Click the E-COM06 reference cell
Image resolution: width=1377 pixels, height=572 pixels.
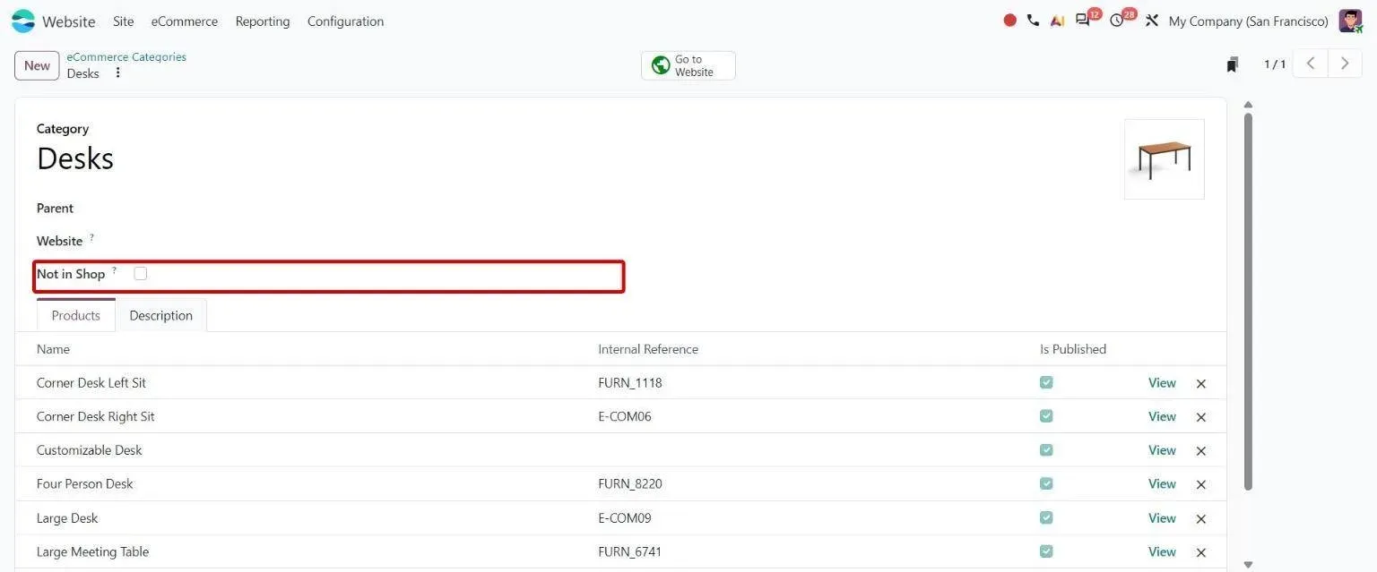point(625,416)
